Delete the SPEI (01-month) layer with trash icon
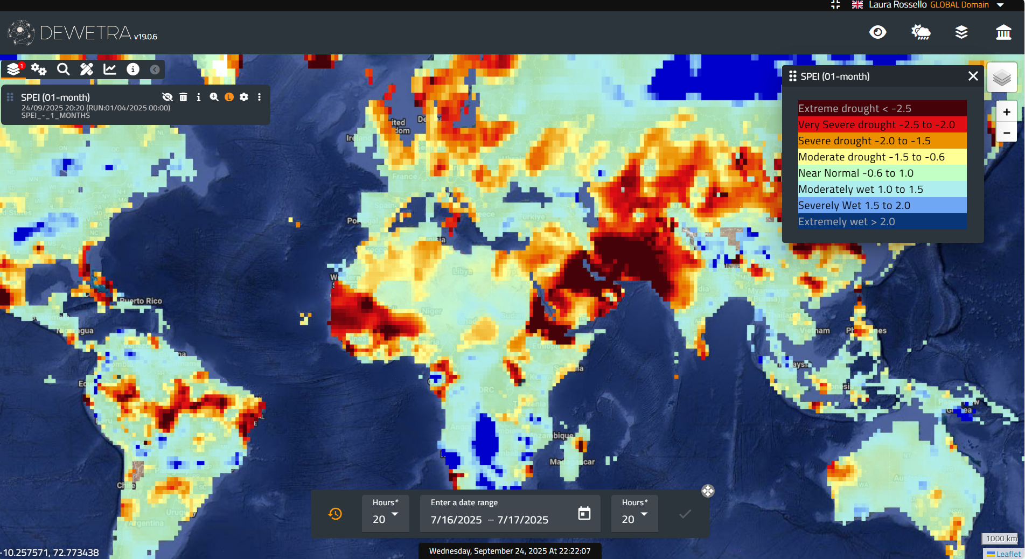1025x559 pixels. click(183, 97)
